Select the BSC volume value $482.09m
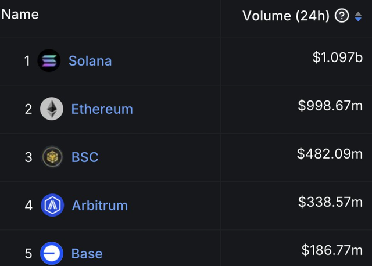 pyautogui.click(x=330, y=154)
